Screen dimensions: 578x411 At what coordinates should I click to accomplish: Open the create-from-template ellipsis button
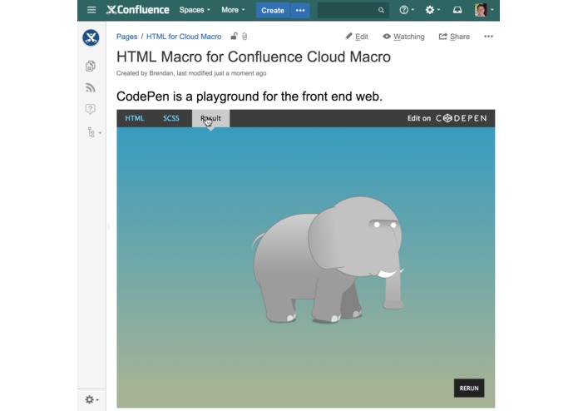pos(300,10)
